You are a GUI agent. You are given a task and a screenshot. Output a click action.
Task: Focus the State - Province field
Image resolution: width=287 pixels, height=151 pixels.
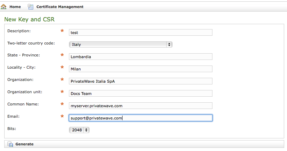click(x=141, y=57)
